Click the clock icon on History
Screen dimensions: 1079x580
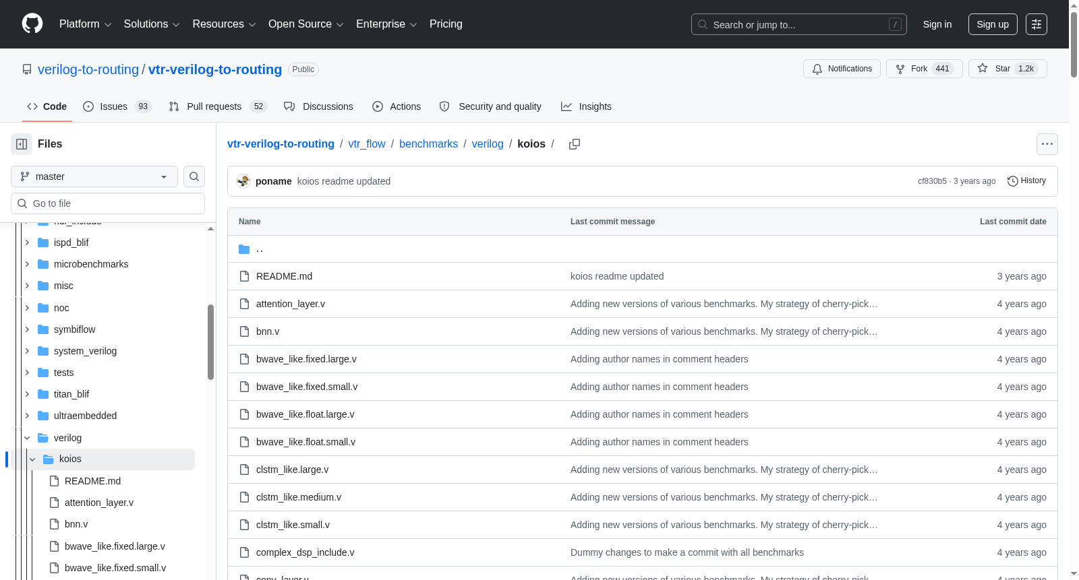click(x=1012, y=181)
